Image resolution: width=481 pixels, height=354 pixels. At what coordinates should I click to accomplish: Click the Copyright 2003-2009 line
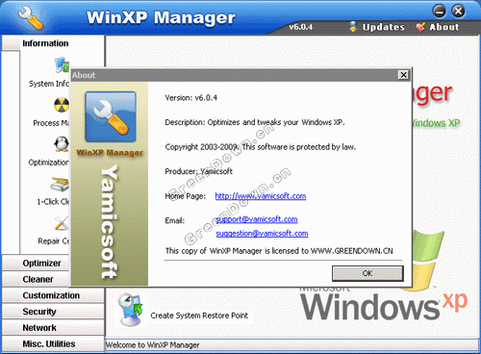(x=261, y=147)
